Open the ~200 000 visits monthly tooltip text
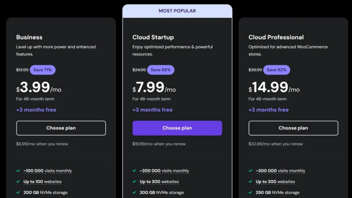Screen dimensions: 352x198 click(165, 171)
